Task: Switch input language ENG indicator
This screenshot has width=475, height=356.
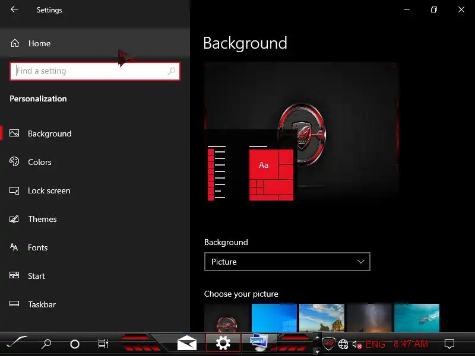Action: [375, 344]
